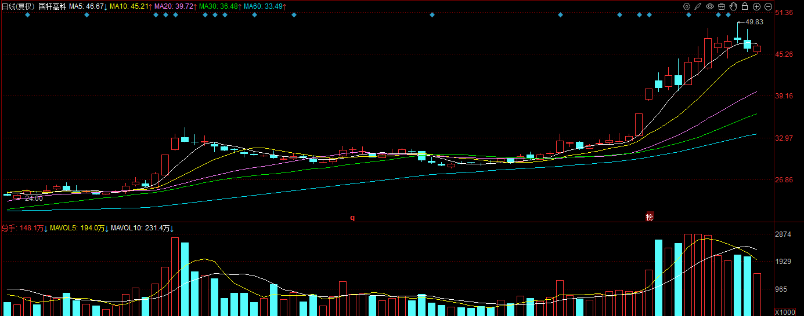Click the leftmost blue diamond event marker
This screenshot has width=804, height=316.
(x=27, y=14)
